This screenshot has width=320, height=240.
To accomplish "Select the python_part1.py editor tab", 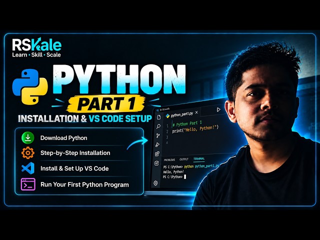I will (x=182, y=114).
